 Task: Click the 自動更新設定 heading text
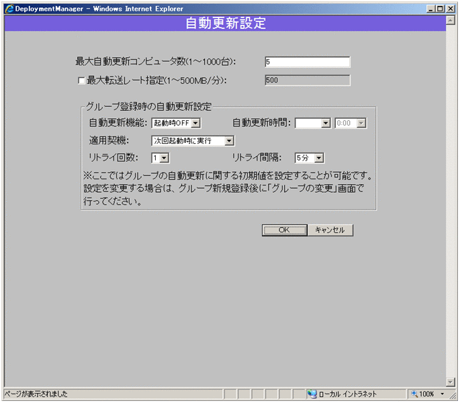click(226, 24)
